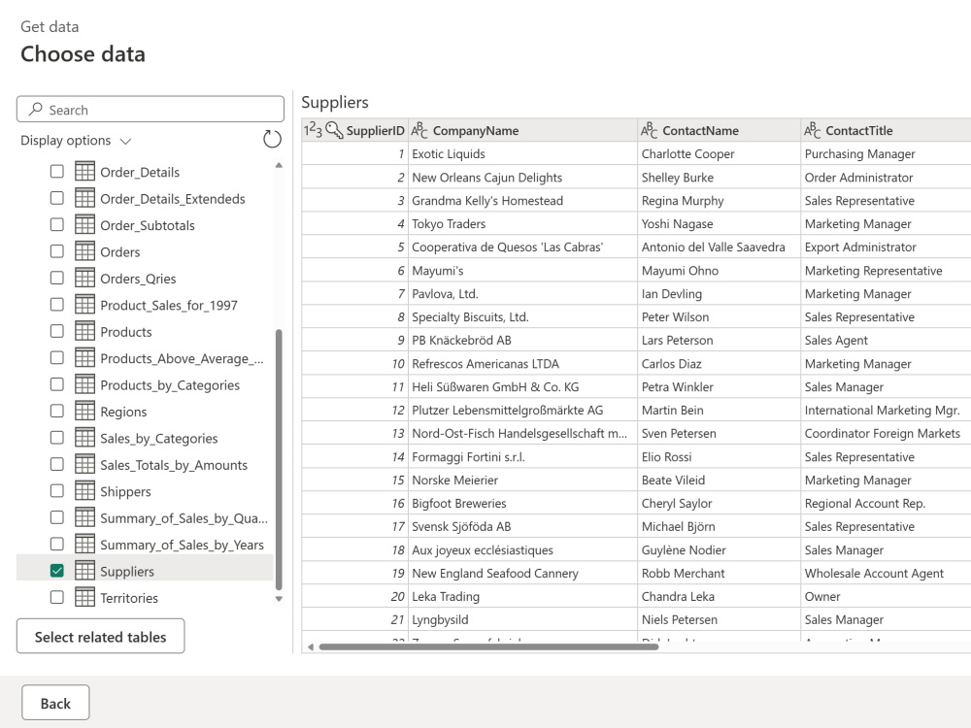The width and height of the screenshot is (971, 728).
Task: Select the Summary_of_Sales_by_Years table row
Action: 145,545
